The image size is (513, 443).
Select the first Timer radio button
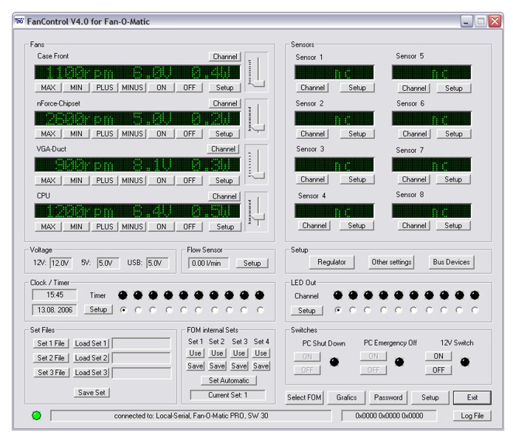pyautogui.click(x=122, y=310)
